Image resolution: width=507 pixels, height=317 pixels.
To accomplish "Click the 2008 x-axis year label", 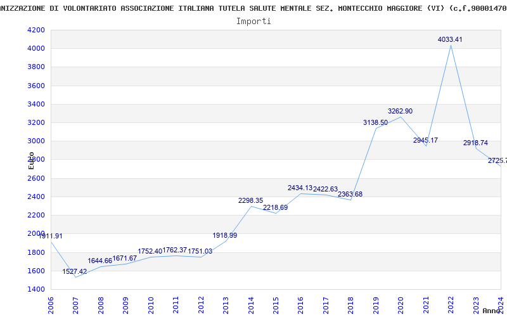I will tap(101, 306).
